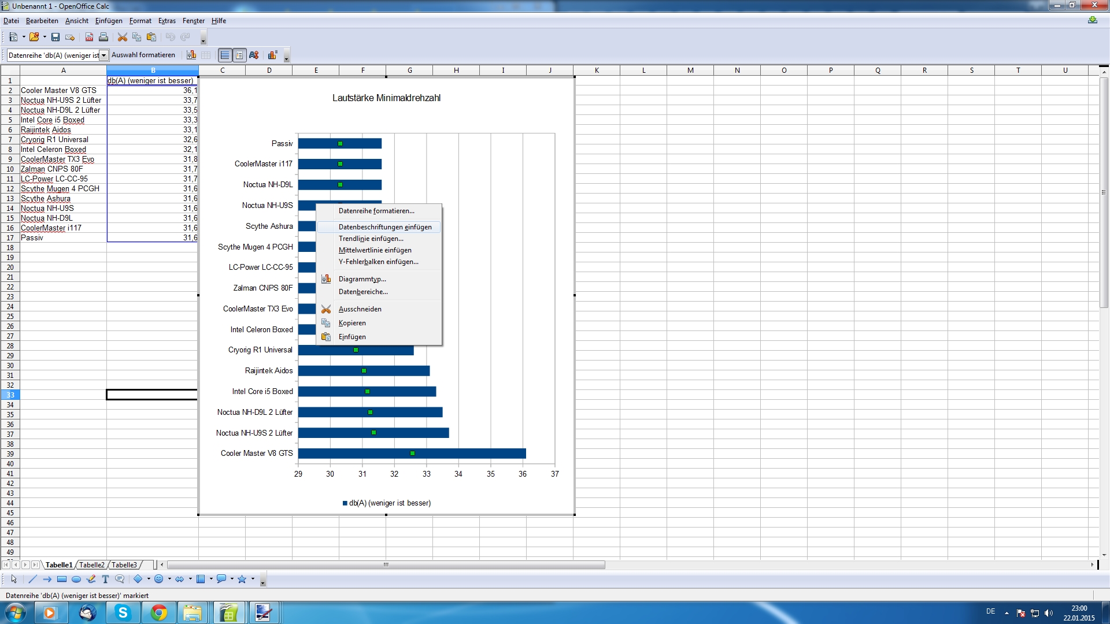The width and height of the screenshot is (1110, 624).
Task: Expand the basic shapes dropdown arrow
Action: 149,579
